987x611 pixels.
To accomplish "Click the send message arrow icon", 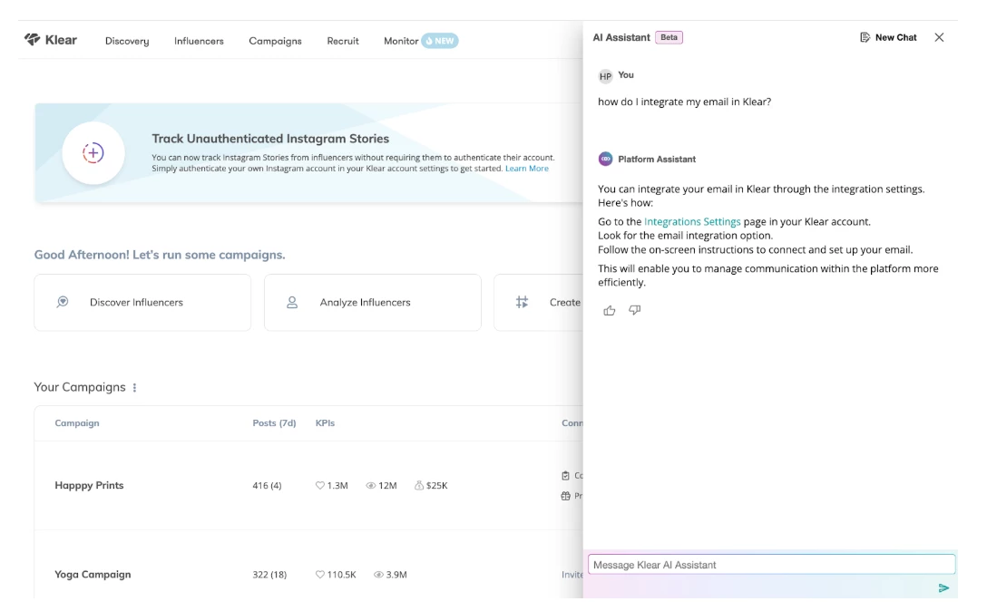I will tap(943, 588).
